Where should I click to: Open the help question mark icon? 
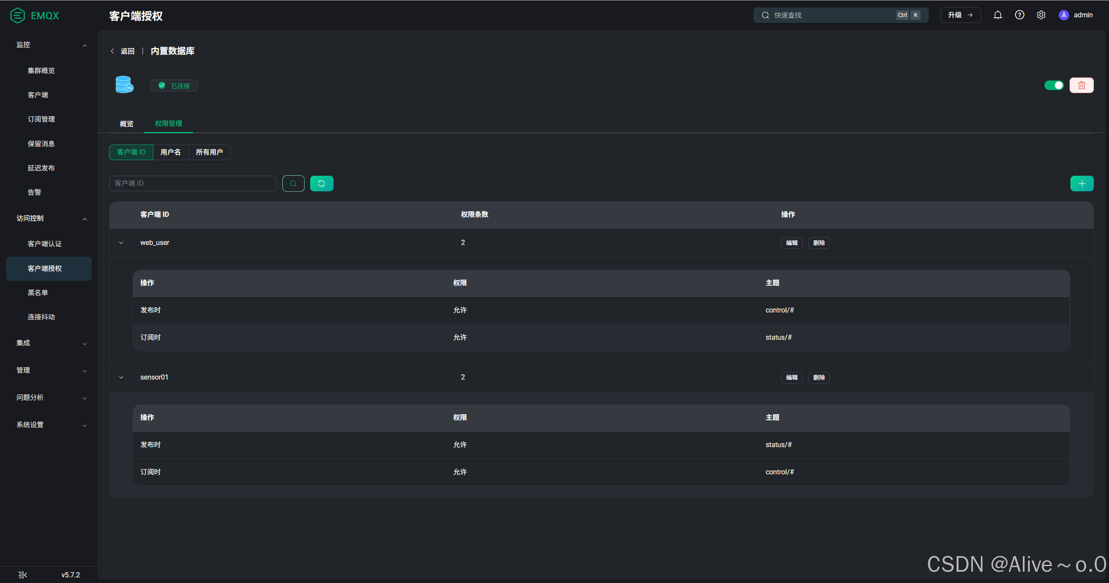coord(1019,15)
